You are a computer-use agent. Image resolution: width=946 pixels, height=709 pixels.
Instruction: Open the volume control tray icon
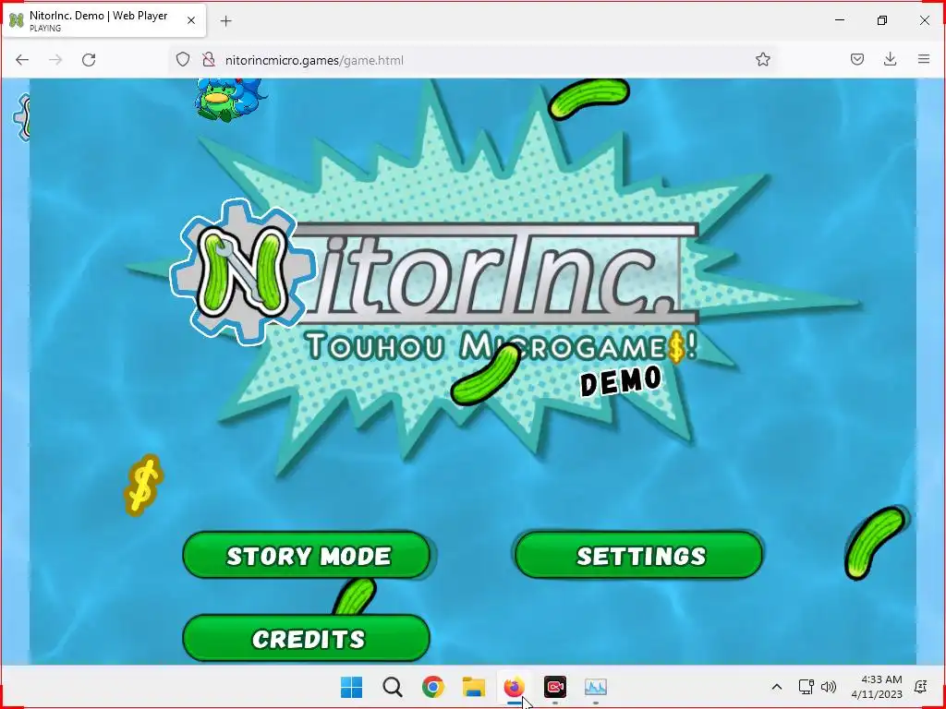click(x=829, y=687)
